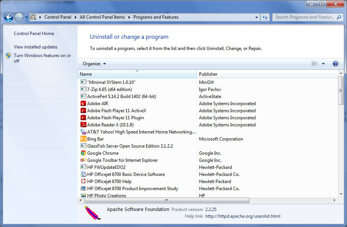Click the vertical scrollbar down arrow
The height and width of the screenshot is (227, 347).
[341, 194]
